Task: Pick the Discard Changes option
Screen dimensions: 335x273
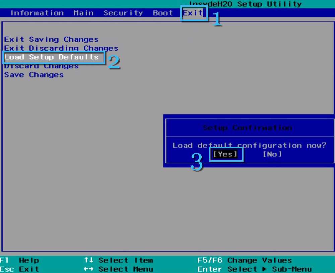Action: click(41, 66)
